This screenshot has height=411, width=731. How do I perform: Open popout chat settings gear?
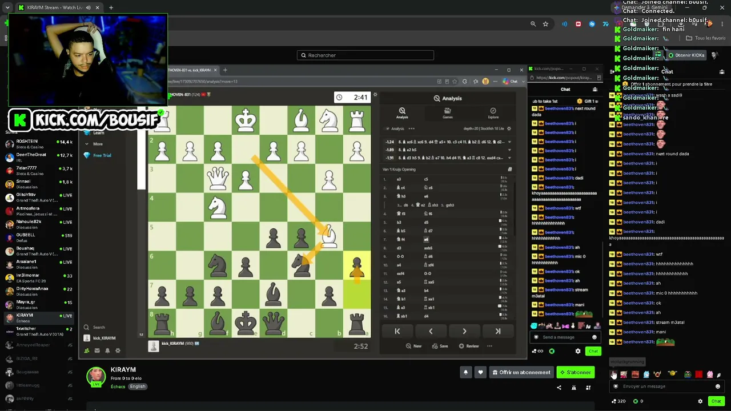click(x=578, y=351)
